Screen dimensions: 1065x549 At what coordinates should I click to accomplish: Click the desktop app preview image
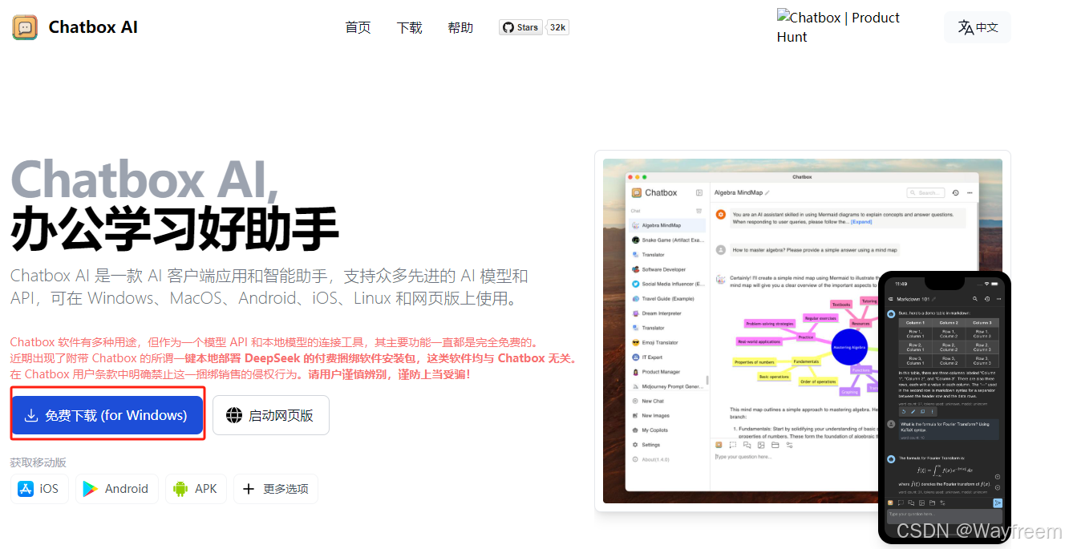pyautogui.click(x=802, y=330)
